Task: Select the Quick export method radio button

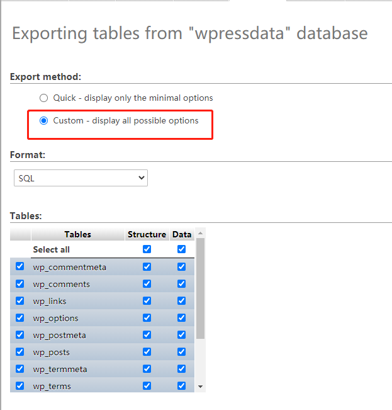Action: point(43,98)
